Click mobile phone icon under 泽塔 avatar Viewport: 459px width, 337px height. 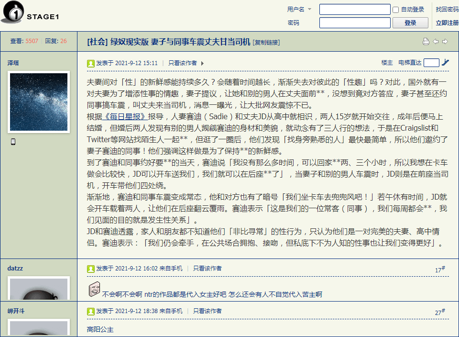pos(13,142)
